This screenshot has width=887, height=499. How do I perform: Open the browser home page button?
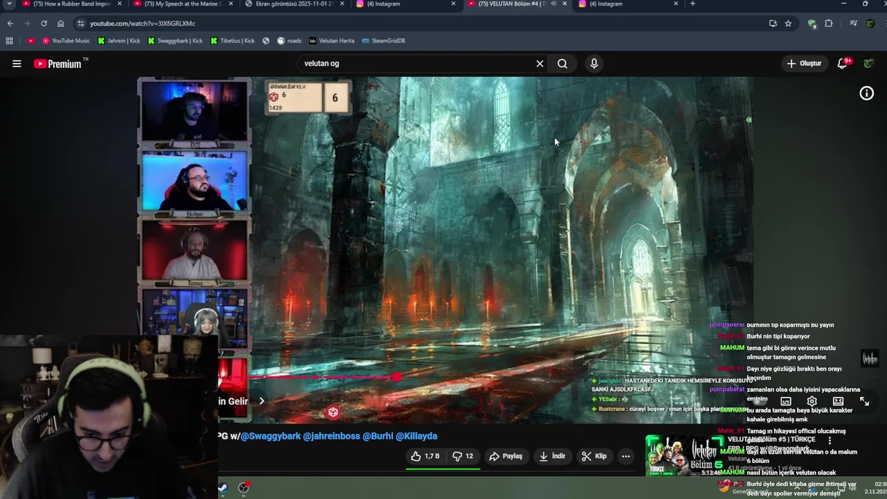point(61,24)
